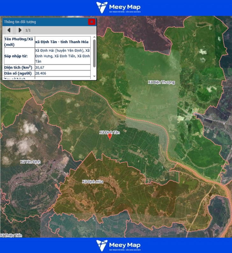Select the Xã Biện Thượng map label
This screenshot has height=253, width=232.
[x=161, y=82]
